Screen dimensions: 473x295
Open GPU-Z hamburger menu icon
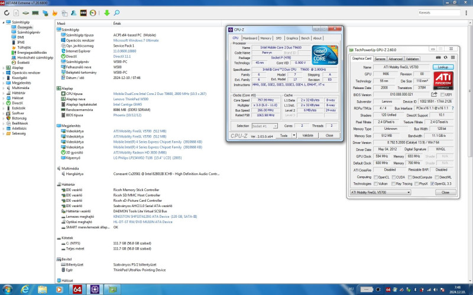(x=453, y=57)
